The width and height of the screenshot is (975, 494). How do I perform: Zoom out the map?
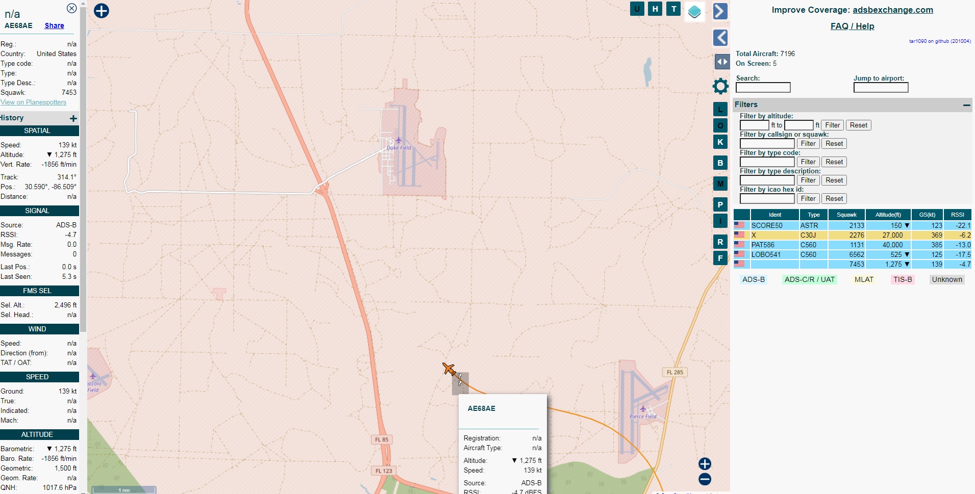click(x=705, y=479)
